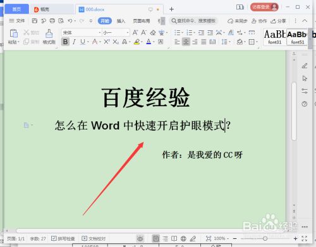Click the 未同步 sync status button
The width and height of the screenshot is (316, 247).
(237, 21)
